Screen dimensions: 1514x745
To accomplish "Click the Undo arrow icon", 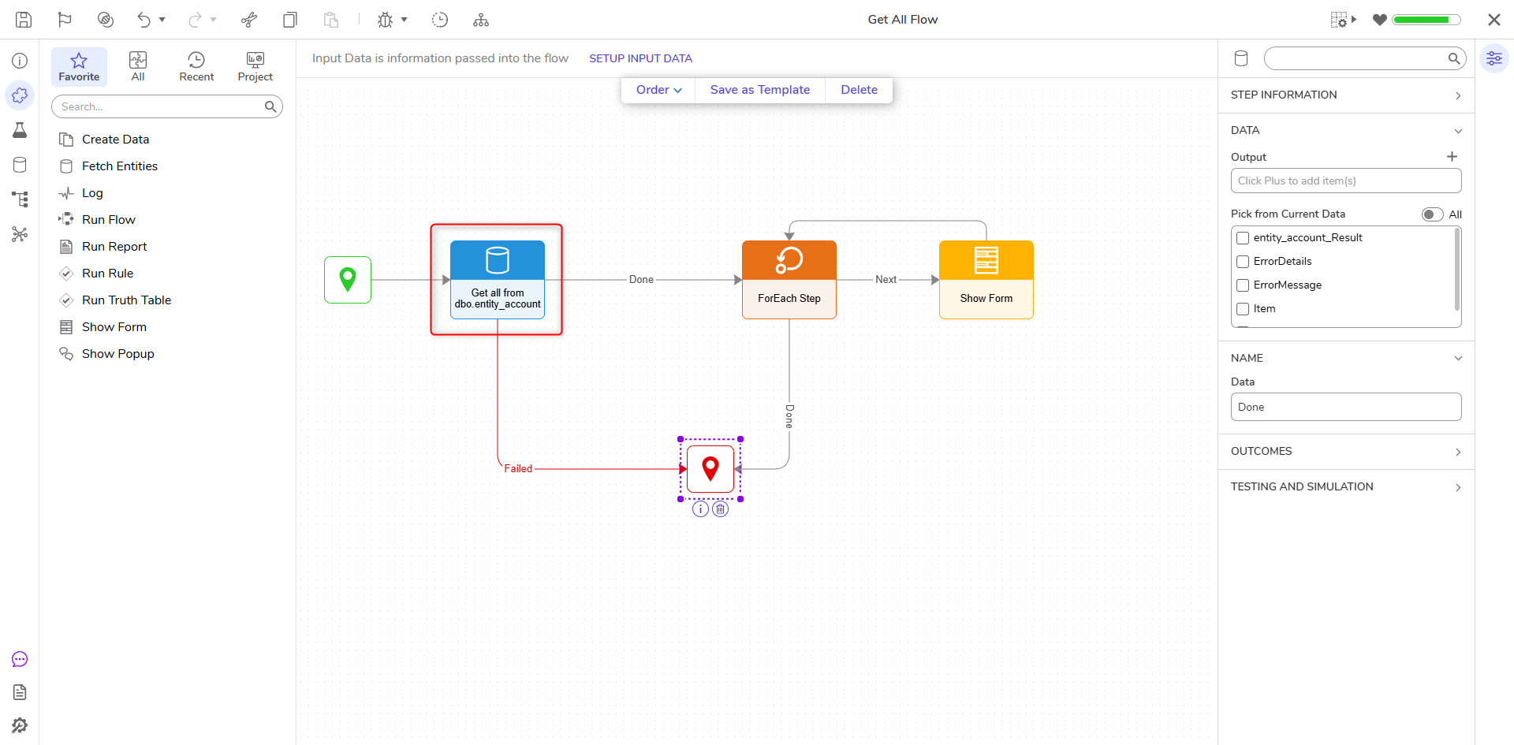I will coord(144,20).
